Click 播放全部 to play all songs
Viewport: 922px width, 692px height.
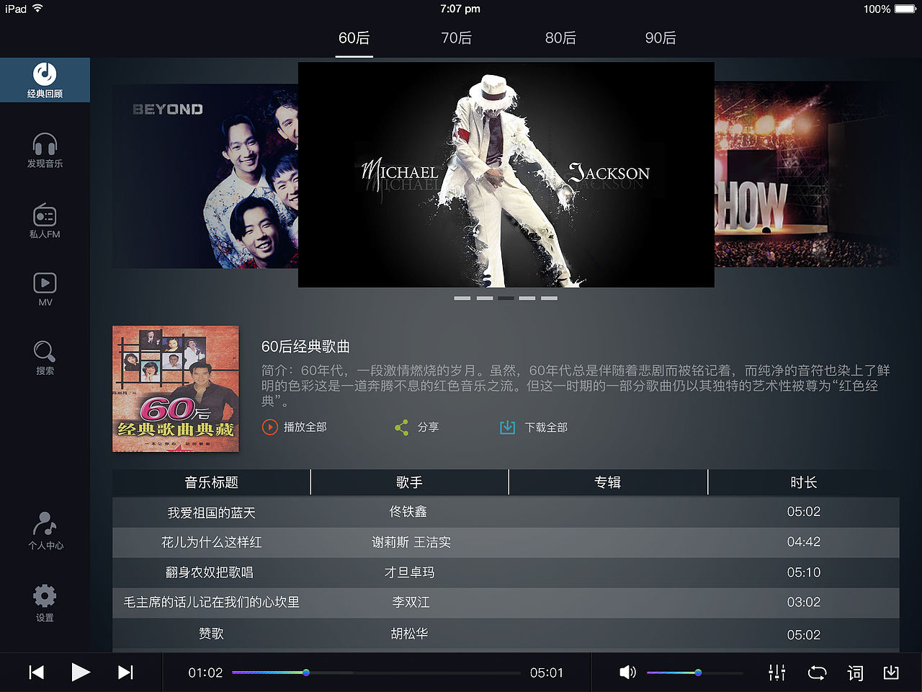pyautogui.click(x=294, y=427)
